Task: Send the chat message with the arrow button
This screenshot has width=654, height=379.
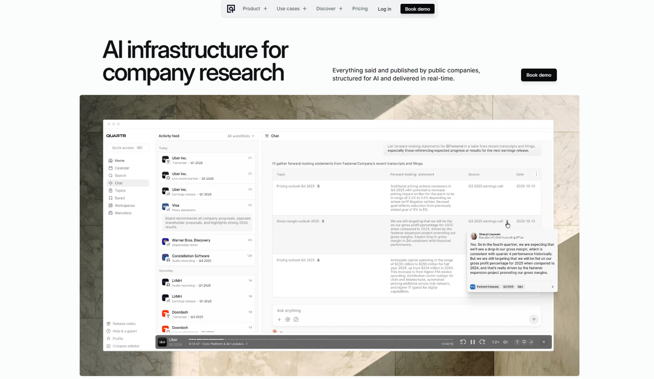Action: tap(534, 320)
